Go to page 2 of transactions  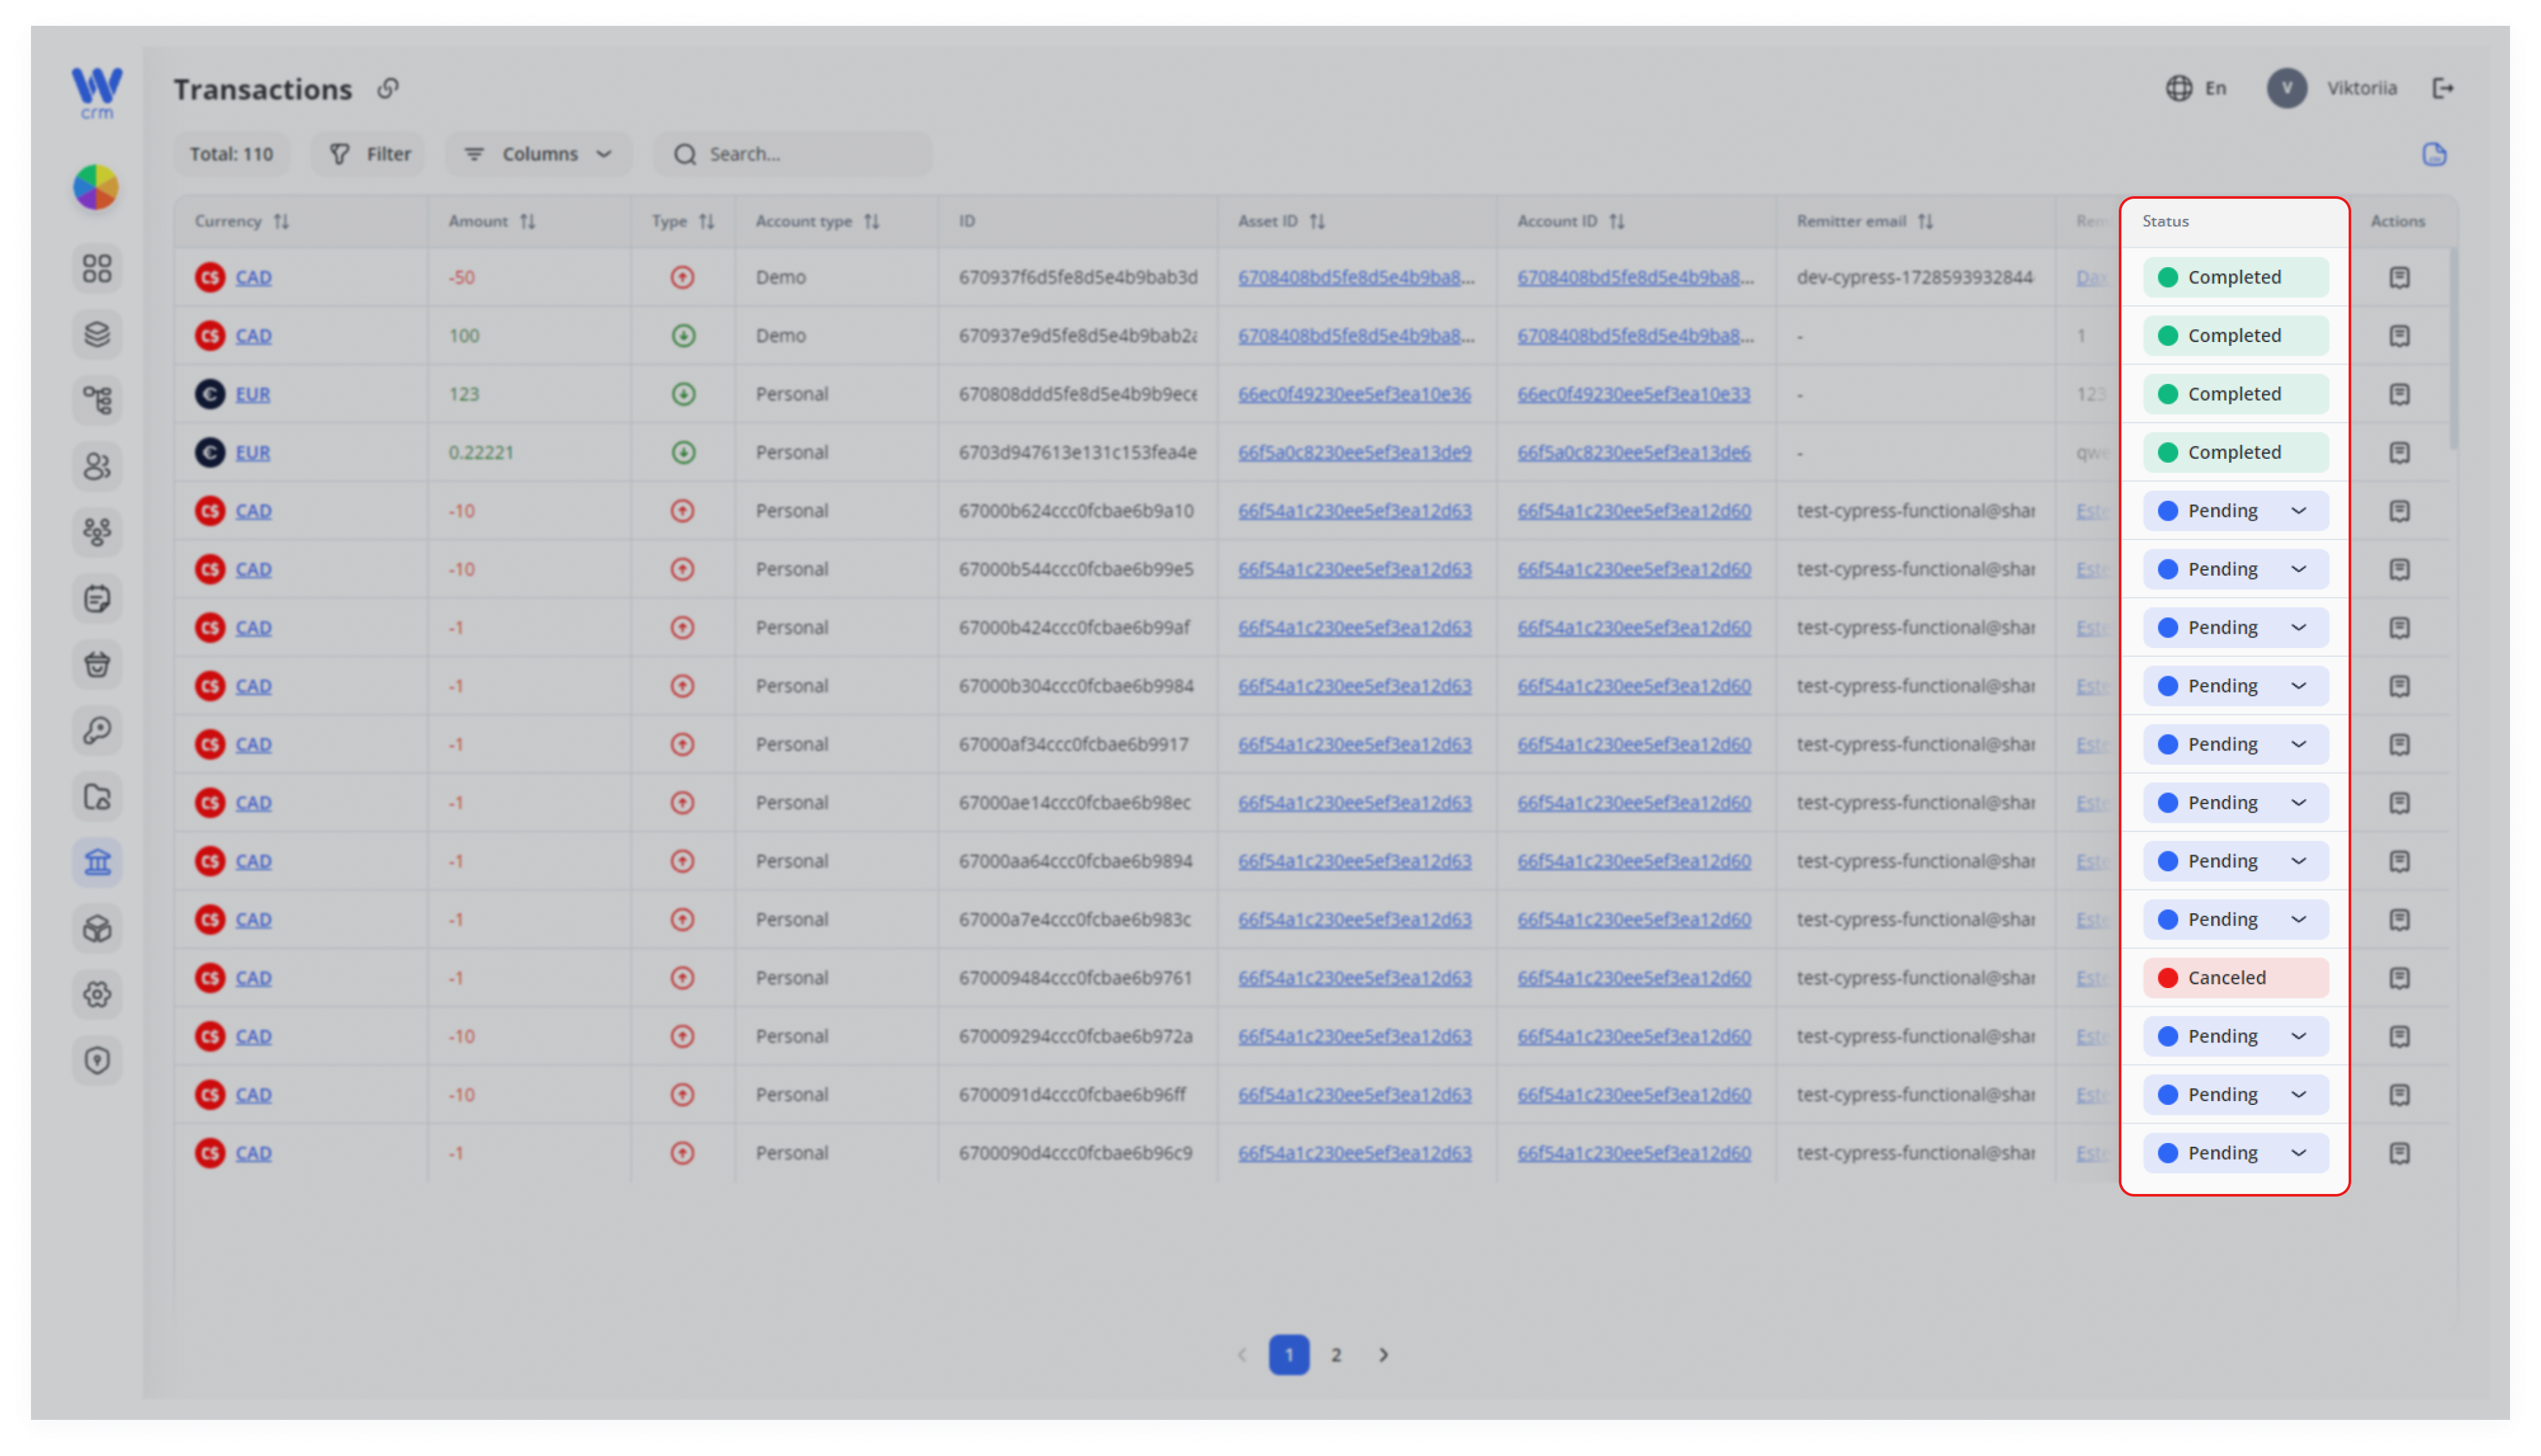[1336, 1355]
